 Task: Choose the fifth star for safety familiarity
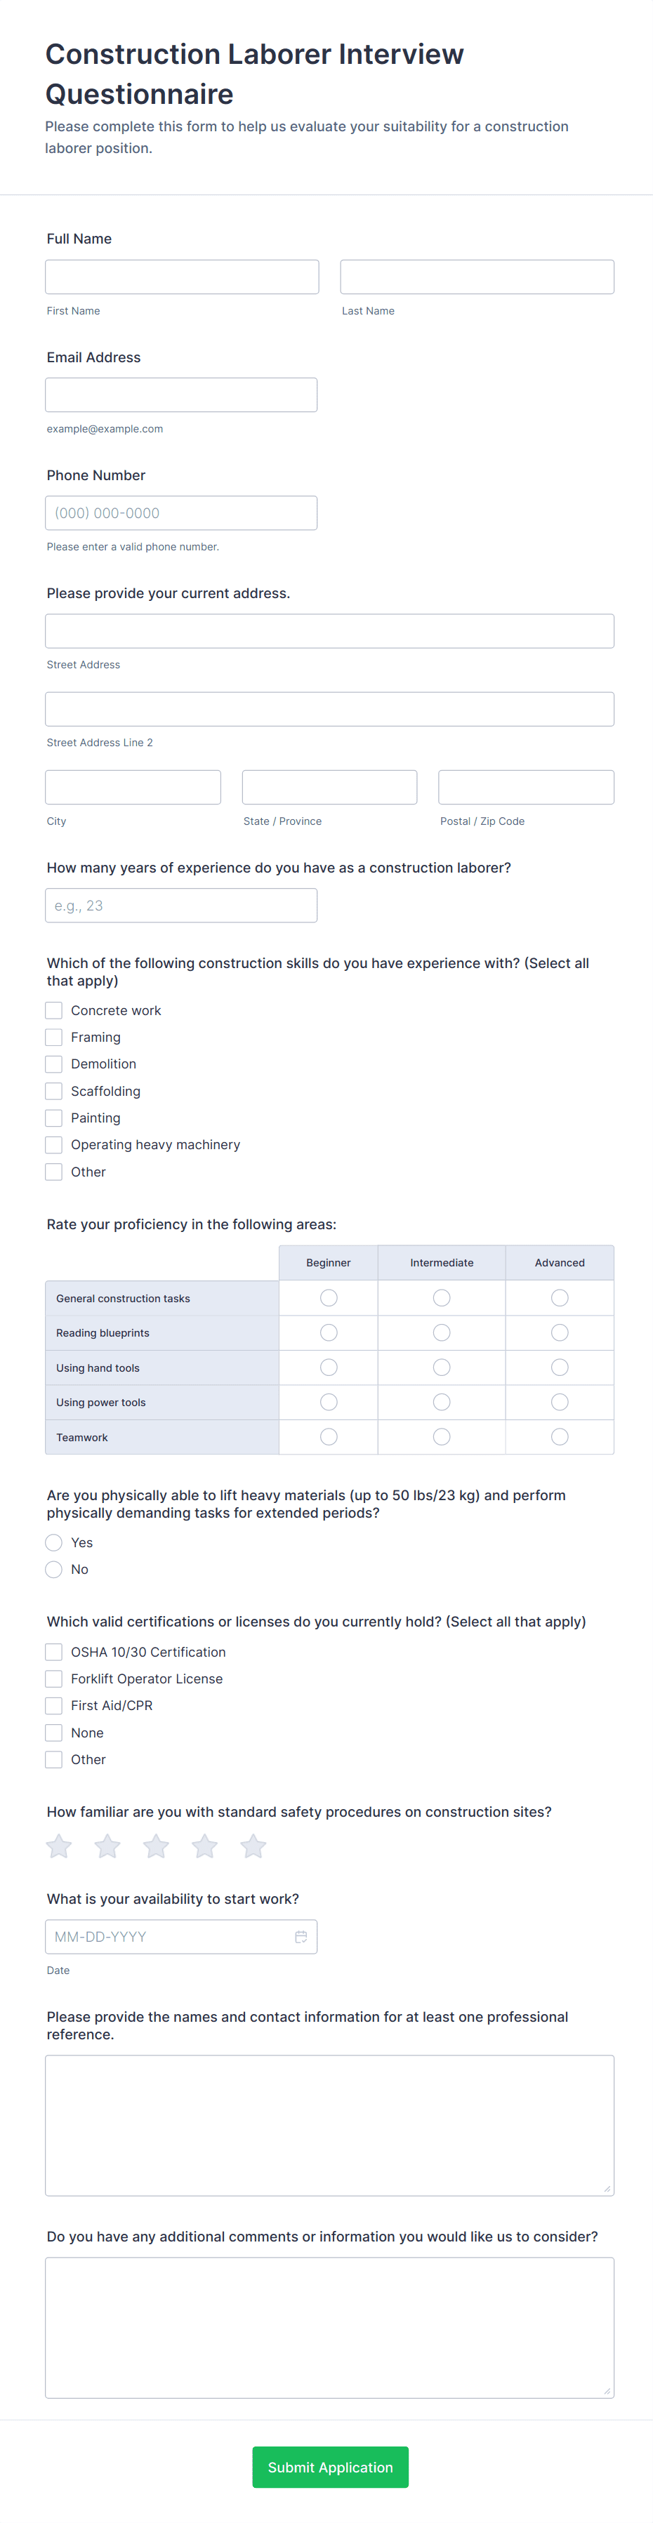[x=253, y=1846]
